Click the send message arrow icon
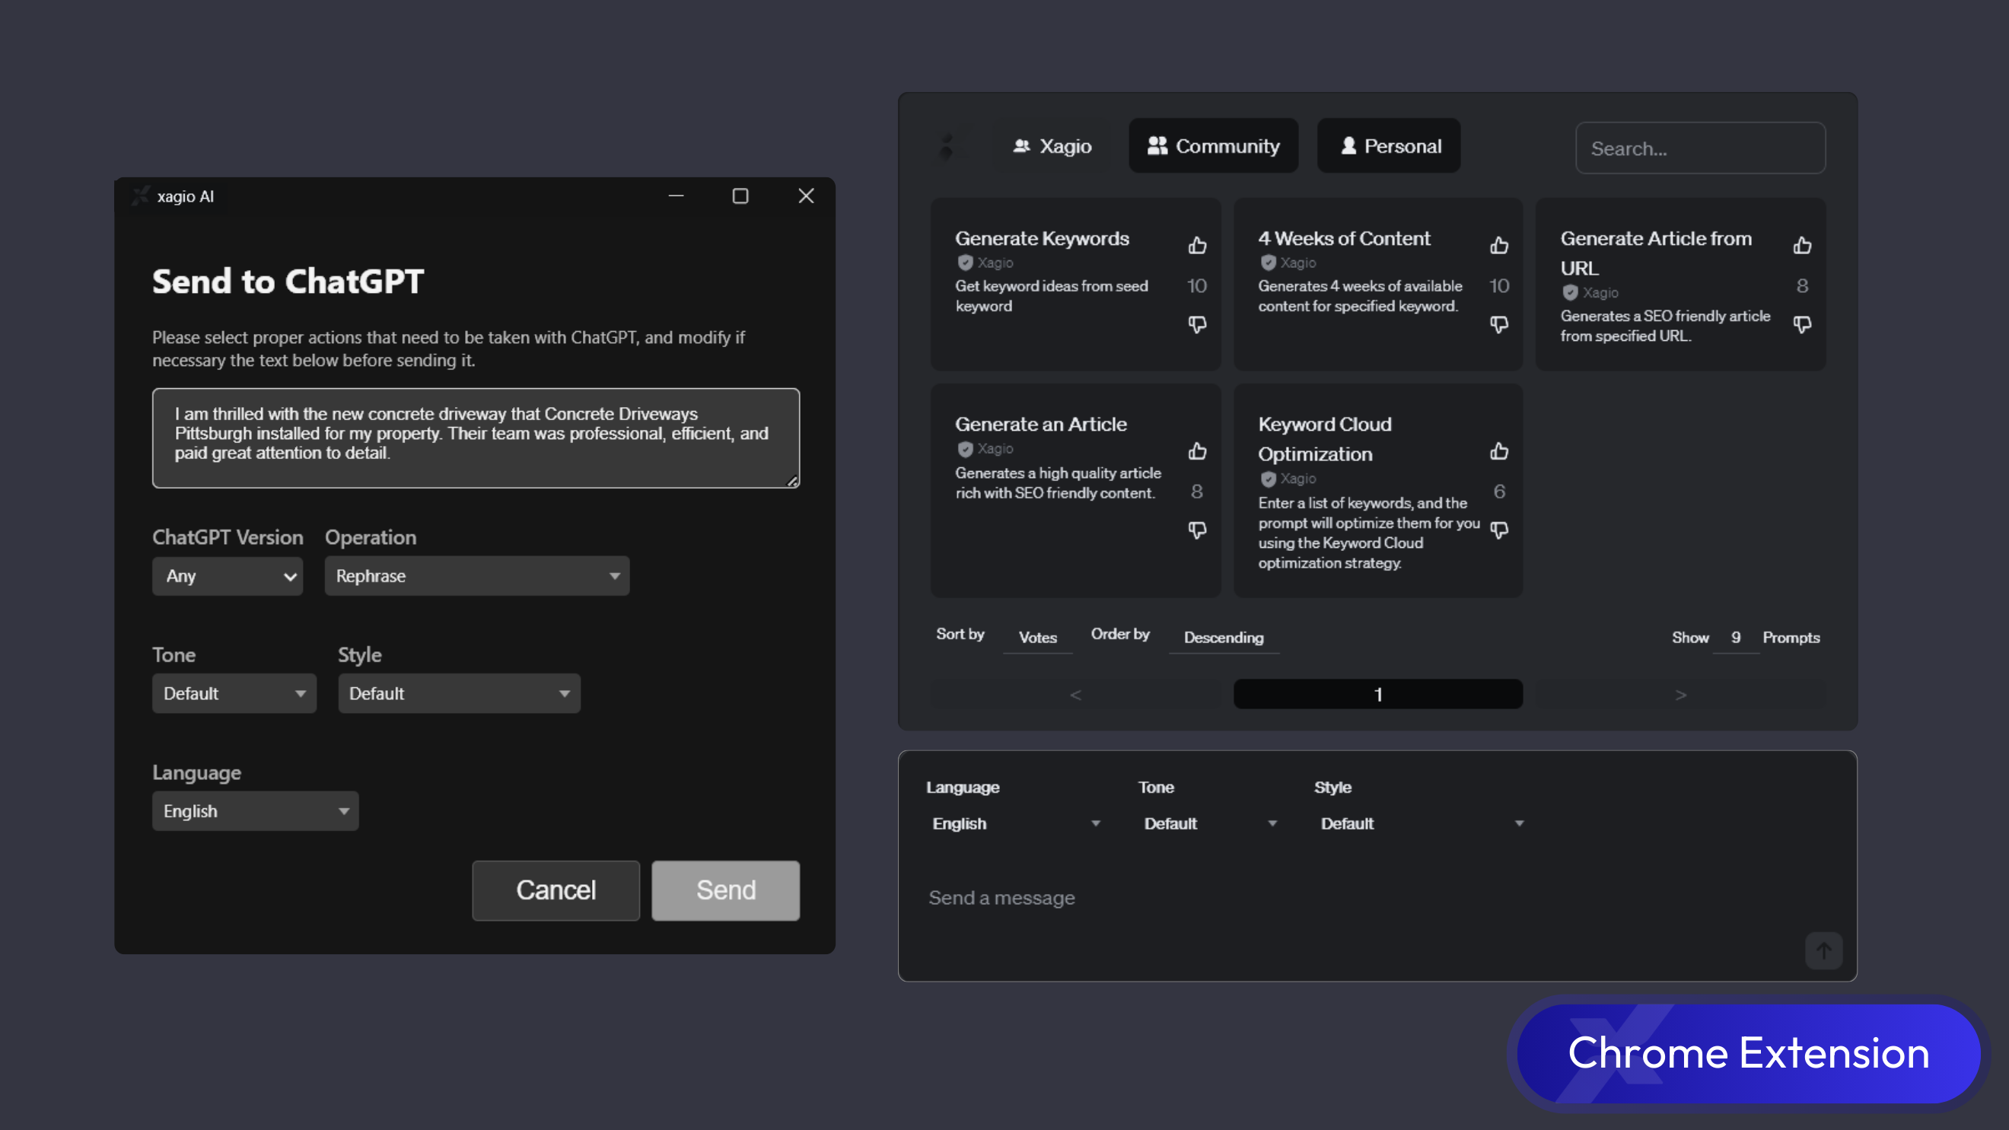The image size is (2009, 1130). 1823,950
